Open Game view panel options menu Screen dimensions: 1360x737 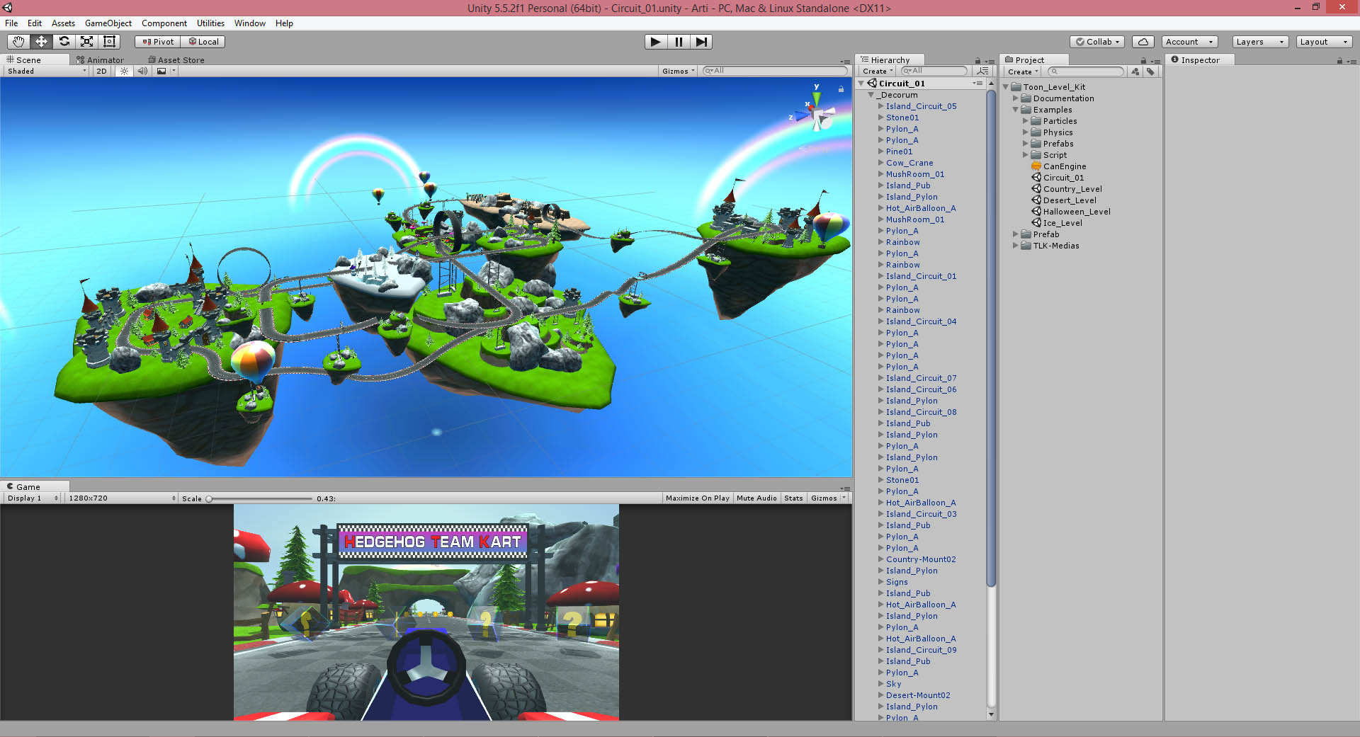point(845,488)
